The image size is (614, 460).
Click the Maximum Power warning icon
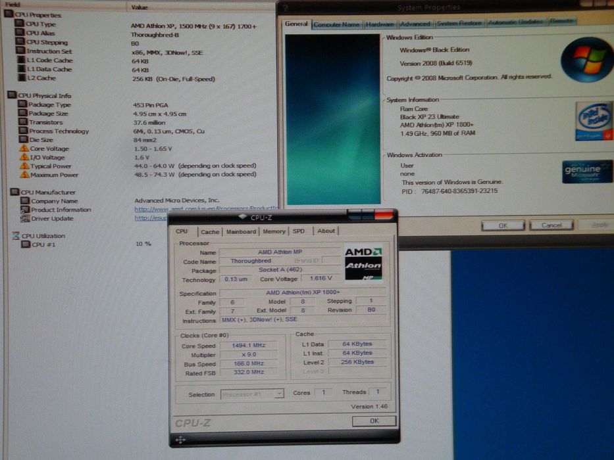pyautogui.click(x=25, y=174)
